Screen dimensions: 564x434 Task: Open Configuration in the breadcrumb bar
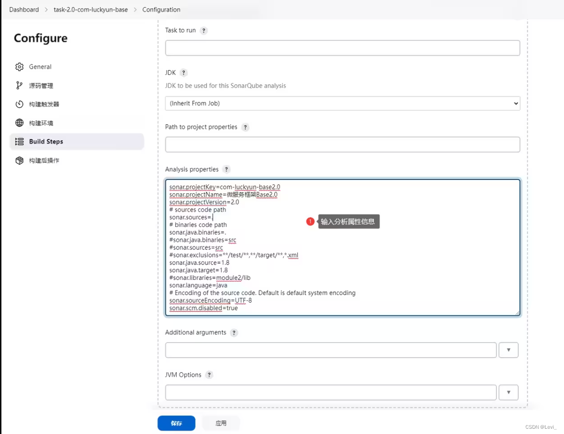coord(161,10)
